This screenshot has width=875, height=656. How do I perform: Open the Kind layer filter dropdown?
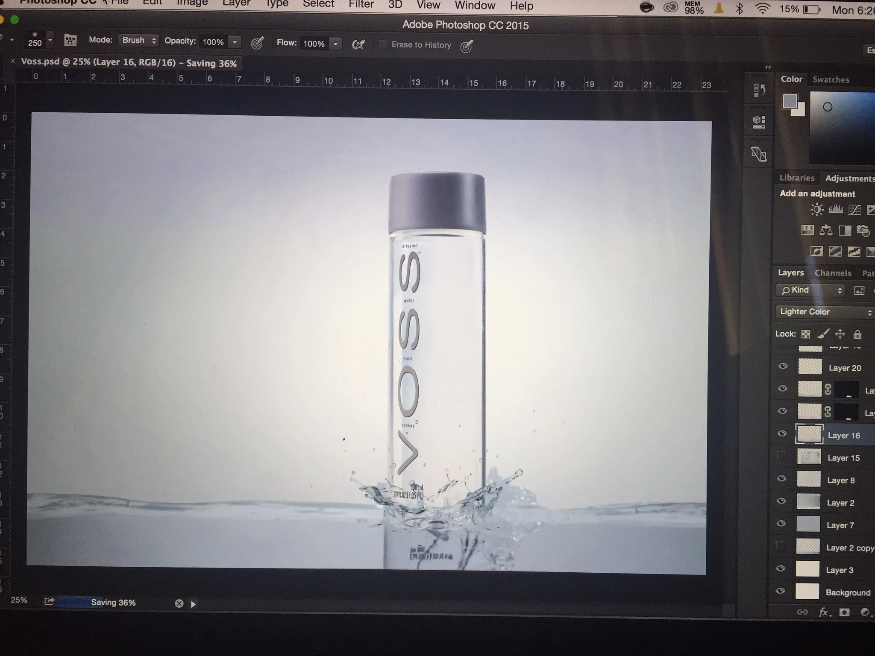tap(811, 290)
